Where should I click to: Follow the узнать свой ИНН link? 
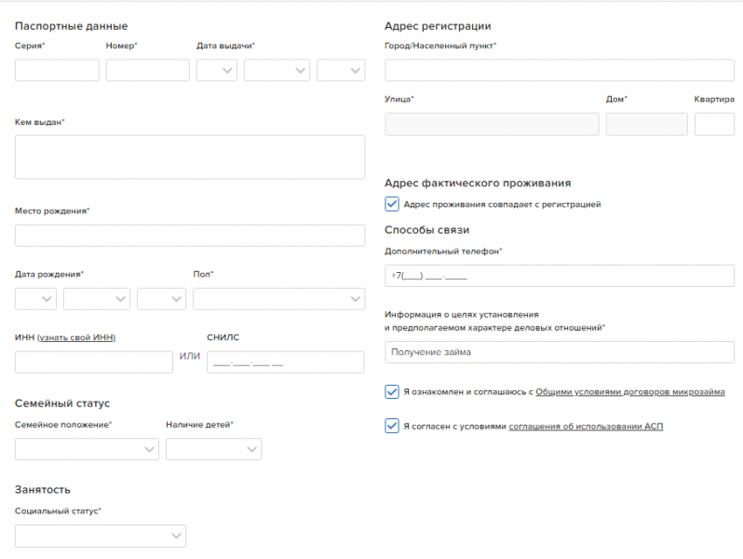click(x=76, y=337)
